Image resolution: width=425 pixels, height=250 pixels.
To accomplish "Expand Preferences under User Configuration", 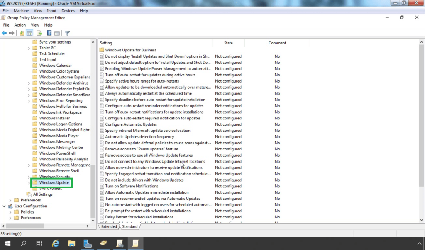I will [x=10, y=218].
